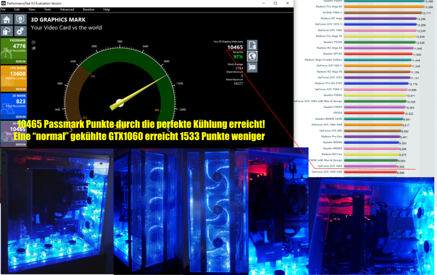Viewport: 437px width, 275px height.
Task: Click the PerformanceTest app icon in title bar
Action: [x=4, y=4]
